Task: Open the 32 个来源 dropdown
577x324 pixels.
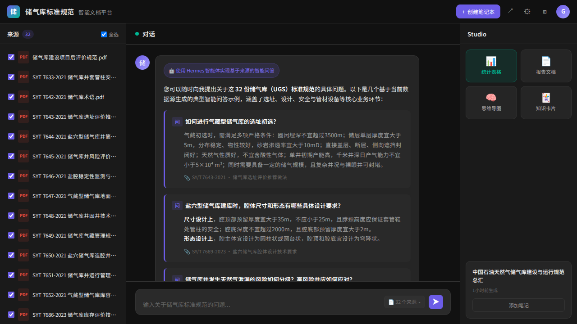Action: coord(404,302)
